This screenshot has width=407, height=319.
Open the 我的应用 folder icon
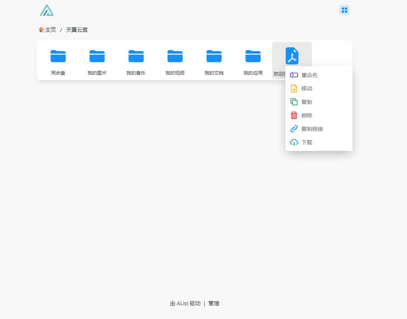(253, 56)
